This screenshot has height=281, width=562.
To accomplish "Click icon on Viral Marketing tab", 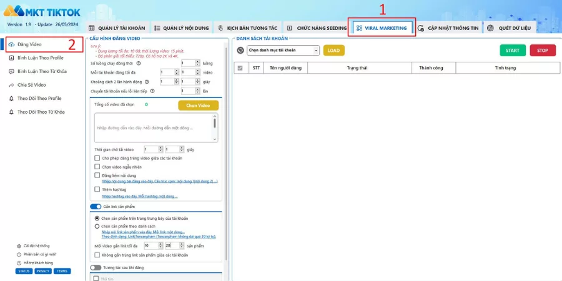I will (359, 28).
